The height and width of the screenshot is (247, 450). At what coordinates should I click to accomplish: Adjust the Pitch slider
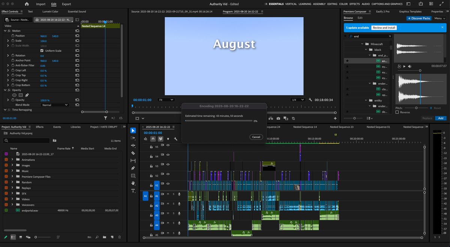point(415,108)
